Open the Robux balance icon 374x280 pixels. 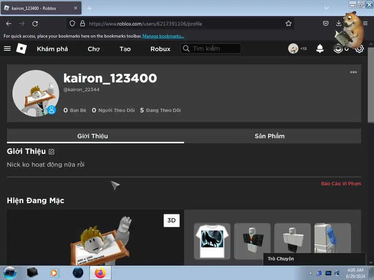pyautogui.click(x=338, y=48)
